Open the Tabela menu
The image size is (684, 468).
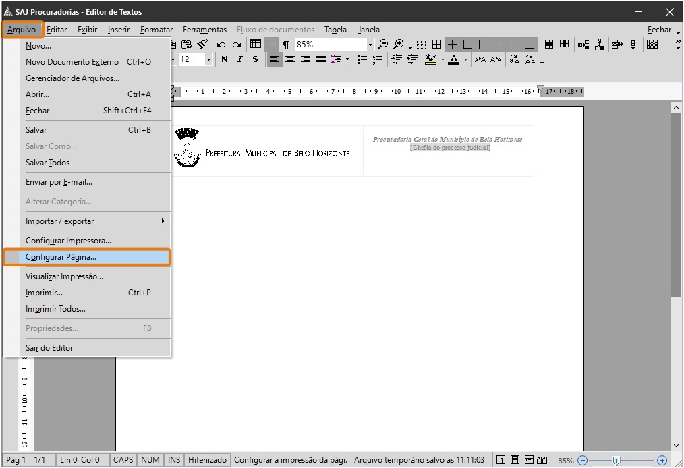tap(336, 30)
